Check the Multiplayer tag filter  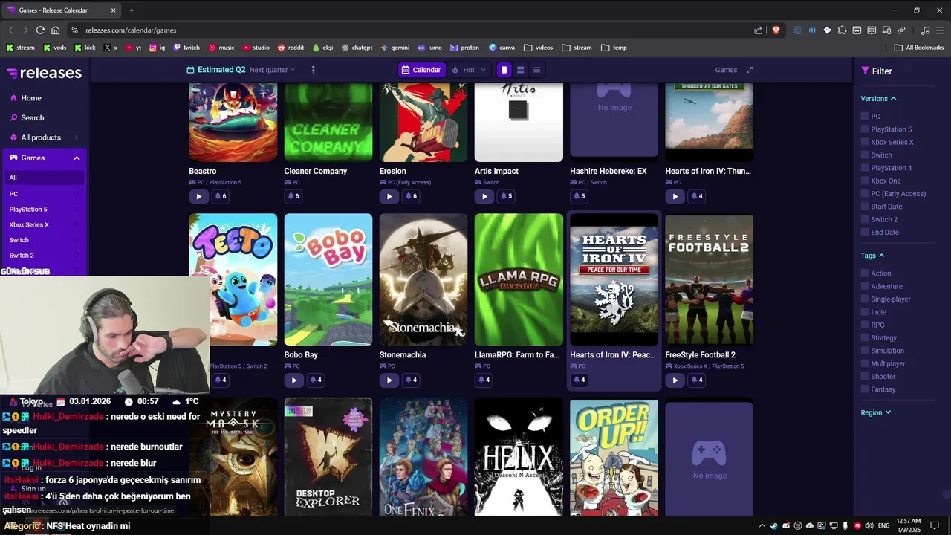pos(865,363)
